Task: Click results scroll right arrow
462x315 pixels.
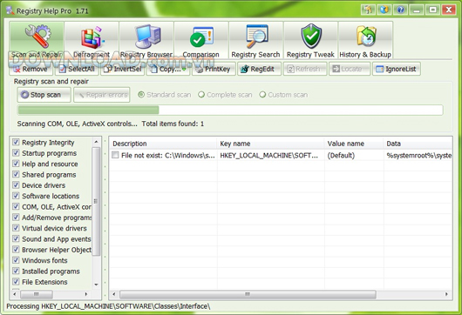Action: point(446,294)
